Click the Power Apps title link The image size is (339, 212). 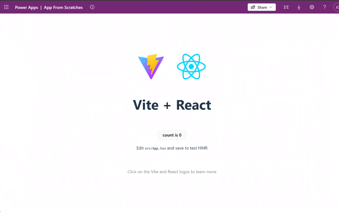coord(26,7)
